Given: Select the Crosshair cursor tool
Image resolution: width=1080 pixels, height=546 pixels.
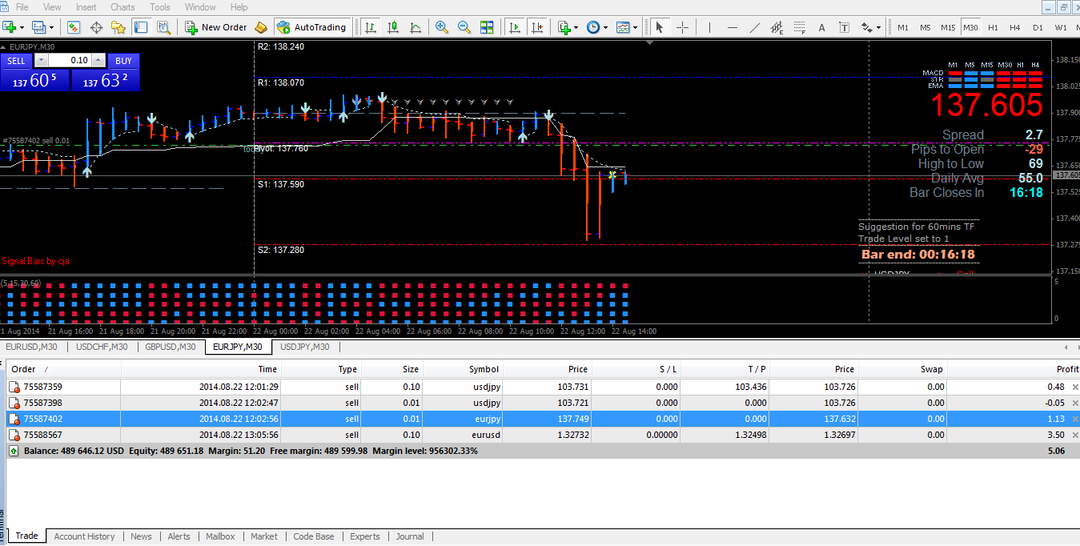Looking at the screenshot, I should (682, 27).
